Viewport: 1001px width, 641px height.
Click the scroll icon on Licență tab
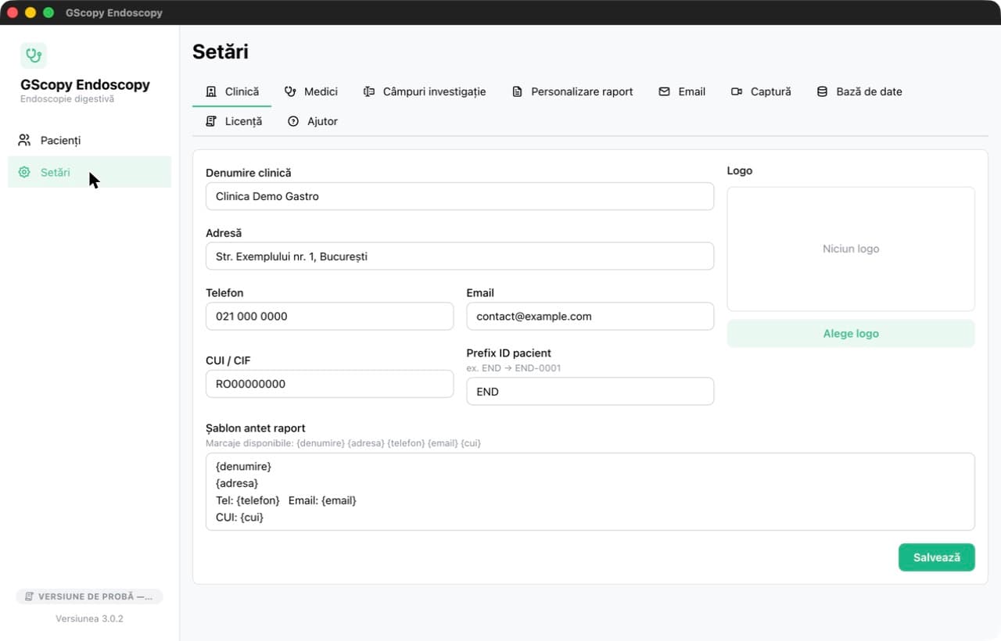click(x=211, y=121)
